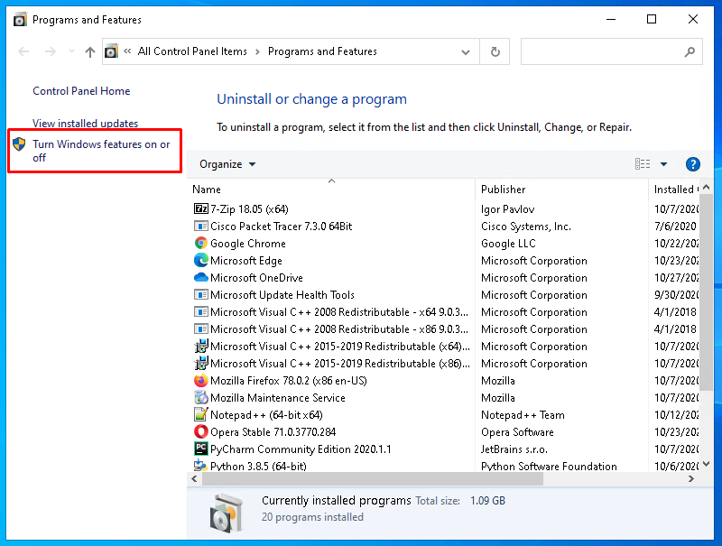Click the Google Chrome icon in list
The width and height of the screenshot is (722, 546).
(x=200, y=243)
